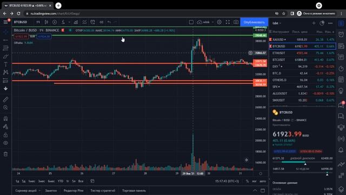Toggle magnet mode
The image size is (346, 195).
[5, 119]
